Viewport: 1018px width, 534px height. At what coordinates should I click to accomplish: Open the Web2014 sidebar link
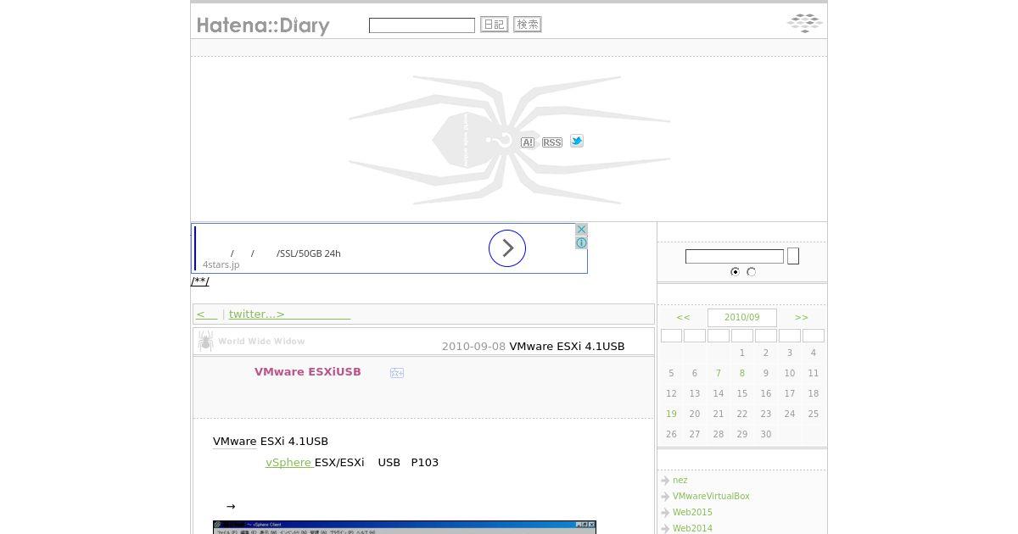click(x=692, y=528)
